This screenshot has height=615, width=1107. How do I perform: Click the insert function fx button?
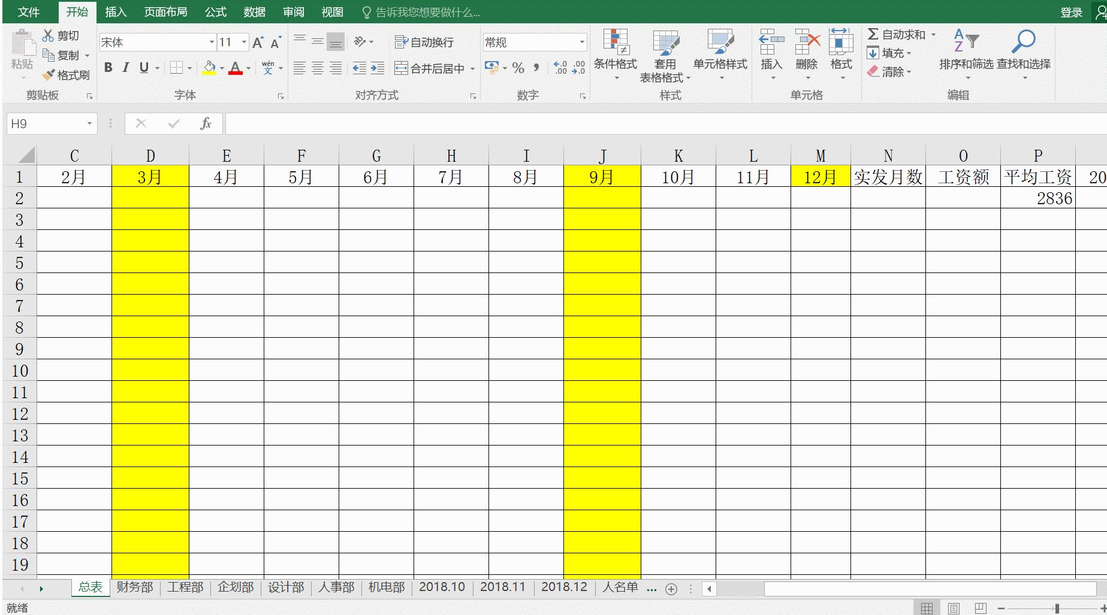click(206, 123)
